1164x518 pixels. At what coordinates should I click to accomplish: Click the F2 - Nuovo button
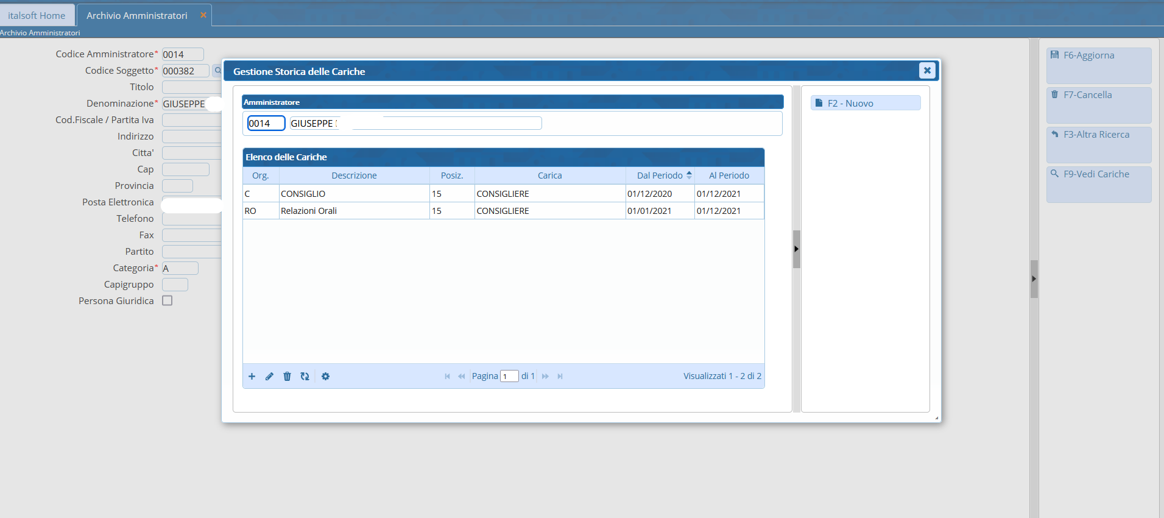tap(865, 103)
